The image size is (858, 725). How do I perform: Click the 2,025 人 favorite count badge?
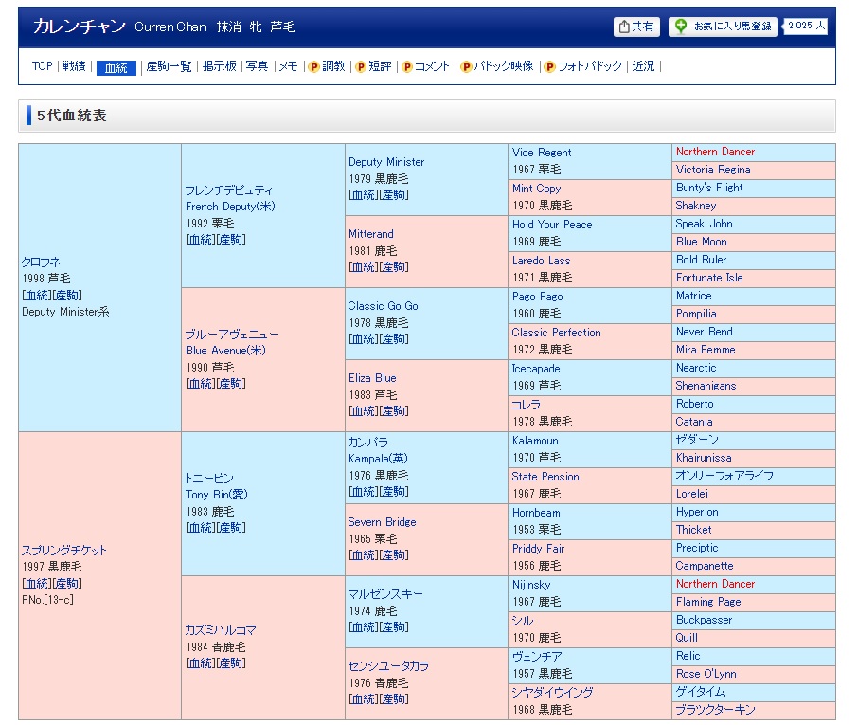pyautogui.click(x=806, y=26)
